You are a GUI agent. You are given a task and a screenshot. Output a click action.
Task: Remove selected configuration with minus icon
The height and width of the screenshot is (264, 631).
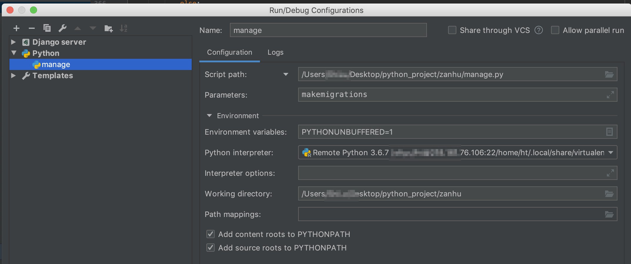(32, 28)
